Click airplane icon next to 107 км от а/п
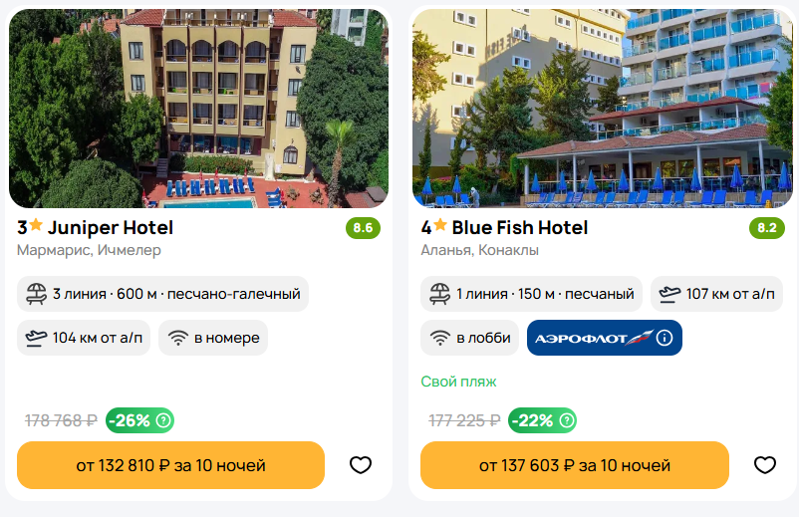Screen dimensions: 799x517 (669, 294)
